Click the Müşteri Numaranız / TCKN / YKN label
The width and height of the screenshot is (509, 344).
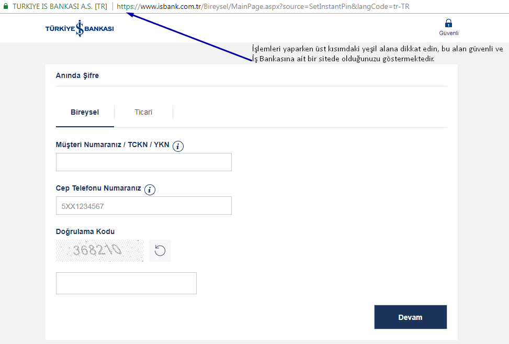pyautogui.click(x=112, y=145)
